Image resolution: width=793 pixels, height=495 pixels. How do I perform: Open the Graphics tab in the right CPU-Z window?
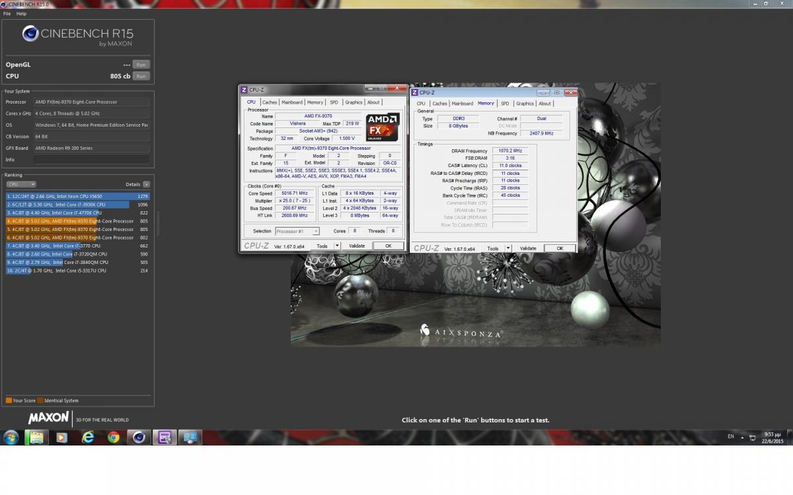coord(525,104)
